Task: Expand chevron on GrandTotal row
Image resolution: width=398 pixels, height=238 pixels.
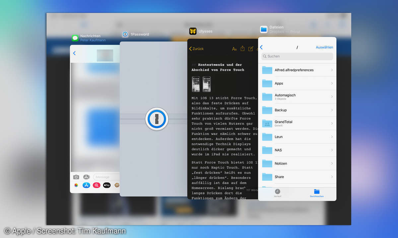Action: pyautogui.click(x=332, y=123)
